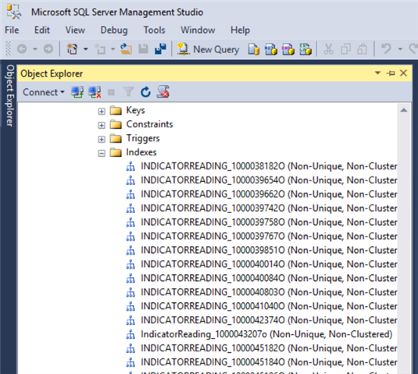Click the New Project toolbar icon
The width and height of the screenshot is (418, 374).
(72, 49)
